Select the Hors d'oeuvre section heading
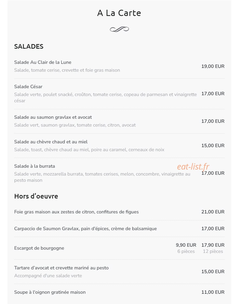 (x=36, y=196)
